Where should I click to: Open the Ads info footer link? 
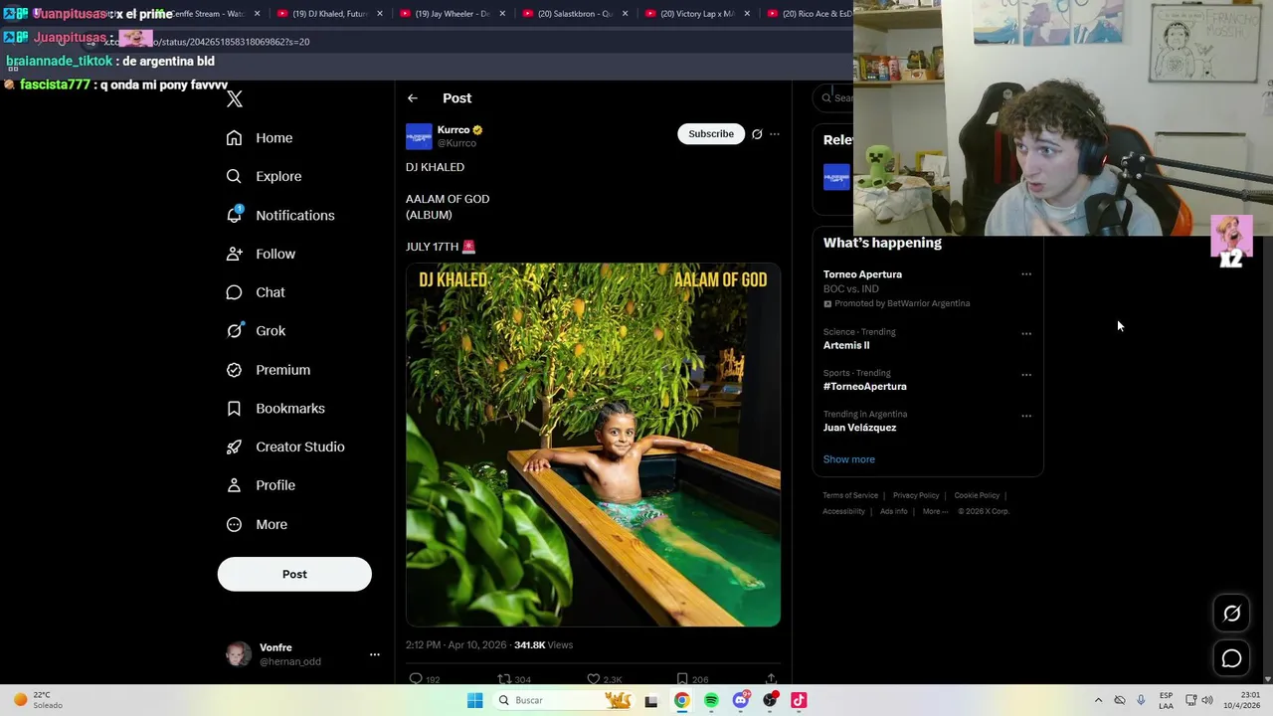pos(894,511)
